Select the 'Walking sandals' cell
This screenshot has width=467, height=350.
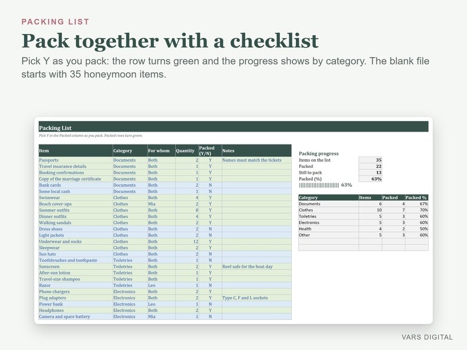click(x=76, y=223)
